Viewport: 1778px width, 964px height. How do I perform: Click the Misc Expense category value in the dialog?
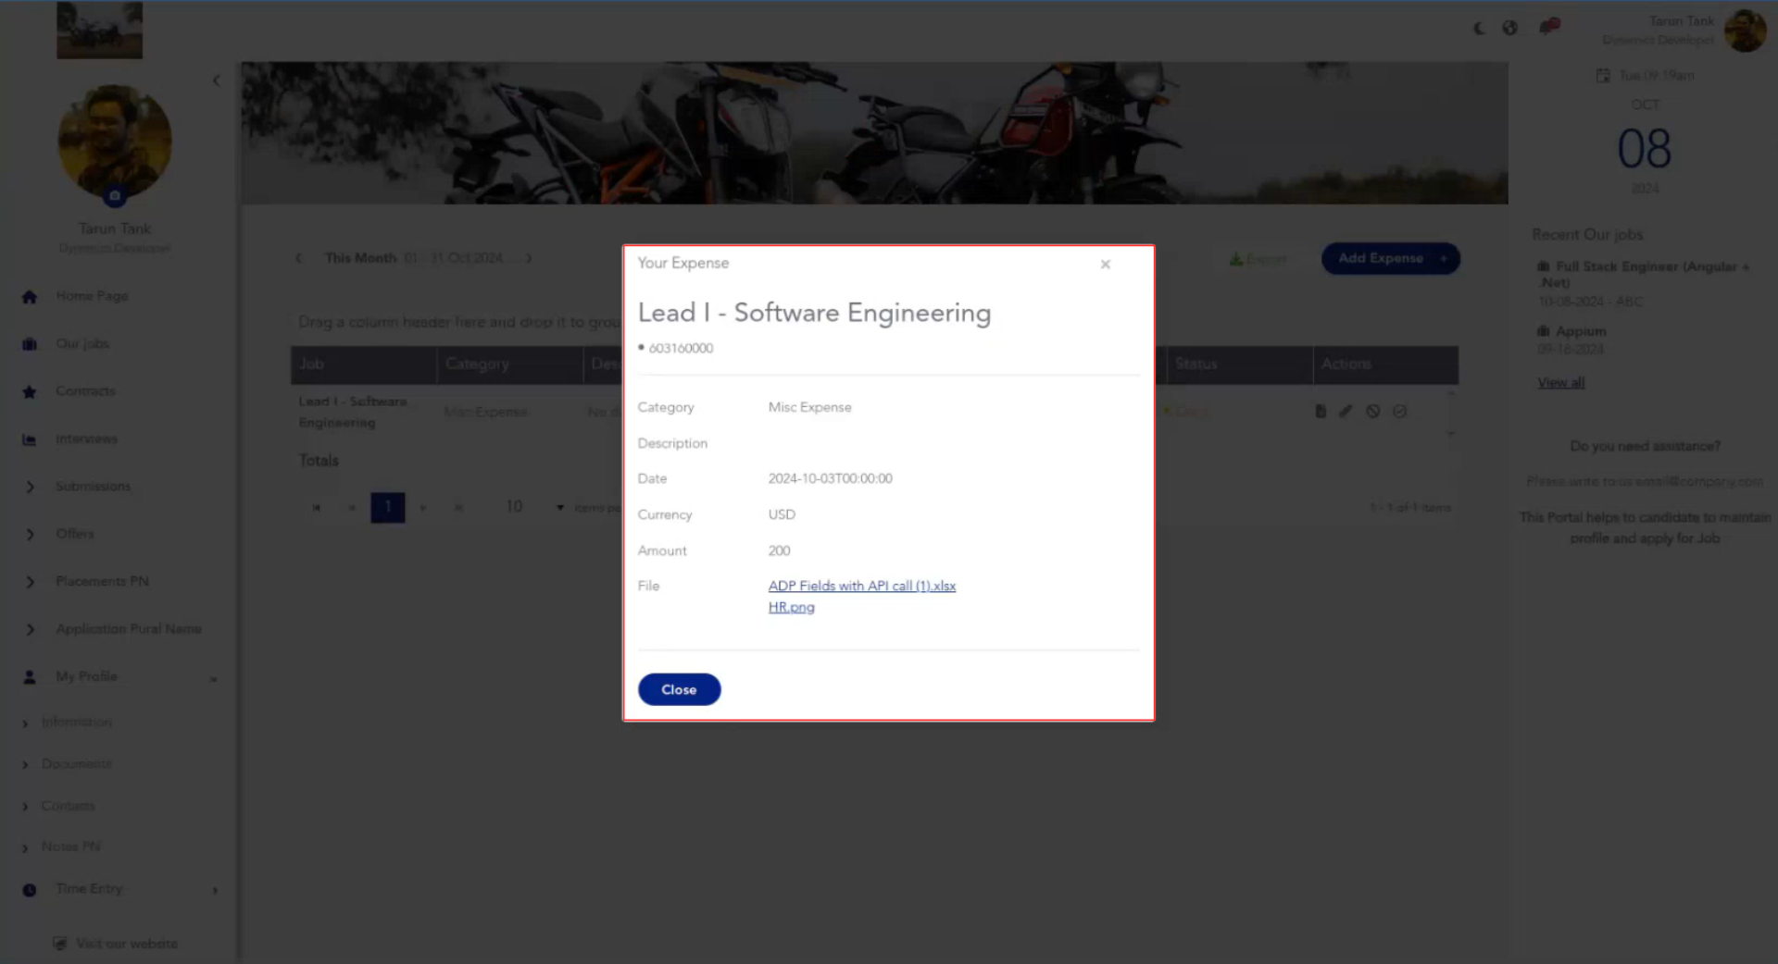809,407
